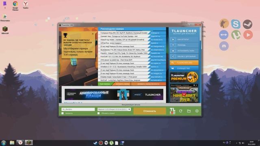Click the taskbar clock

click(251, 143)
